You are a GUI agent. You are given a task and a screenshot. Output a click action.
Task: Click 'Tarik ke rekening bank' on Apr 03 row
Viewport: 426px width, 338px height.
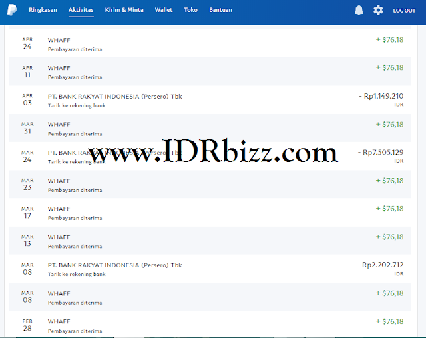click(77, 105)
